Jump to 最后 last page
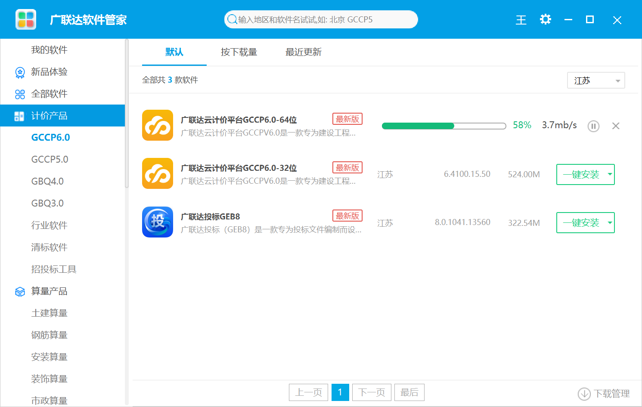The height and width of the screenshot is (407, 642). [x=409, y=392]
